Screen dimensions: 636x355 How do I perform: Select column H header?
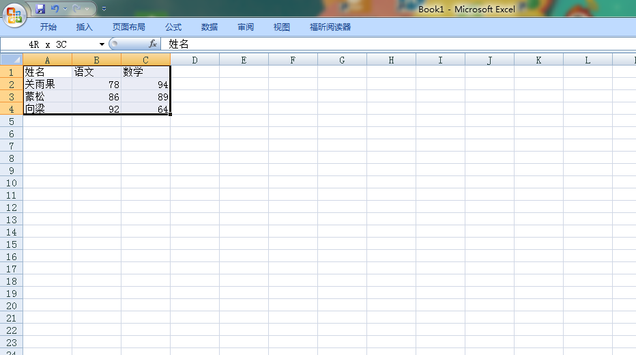click(391, 61)
